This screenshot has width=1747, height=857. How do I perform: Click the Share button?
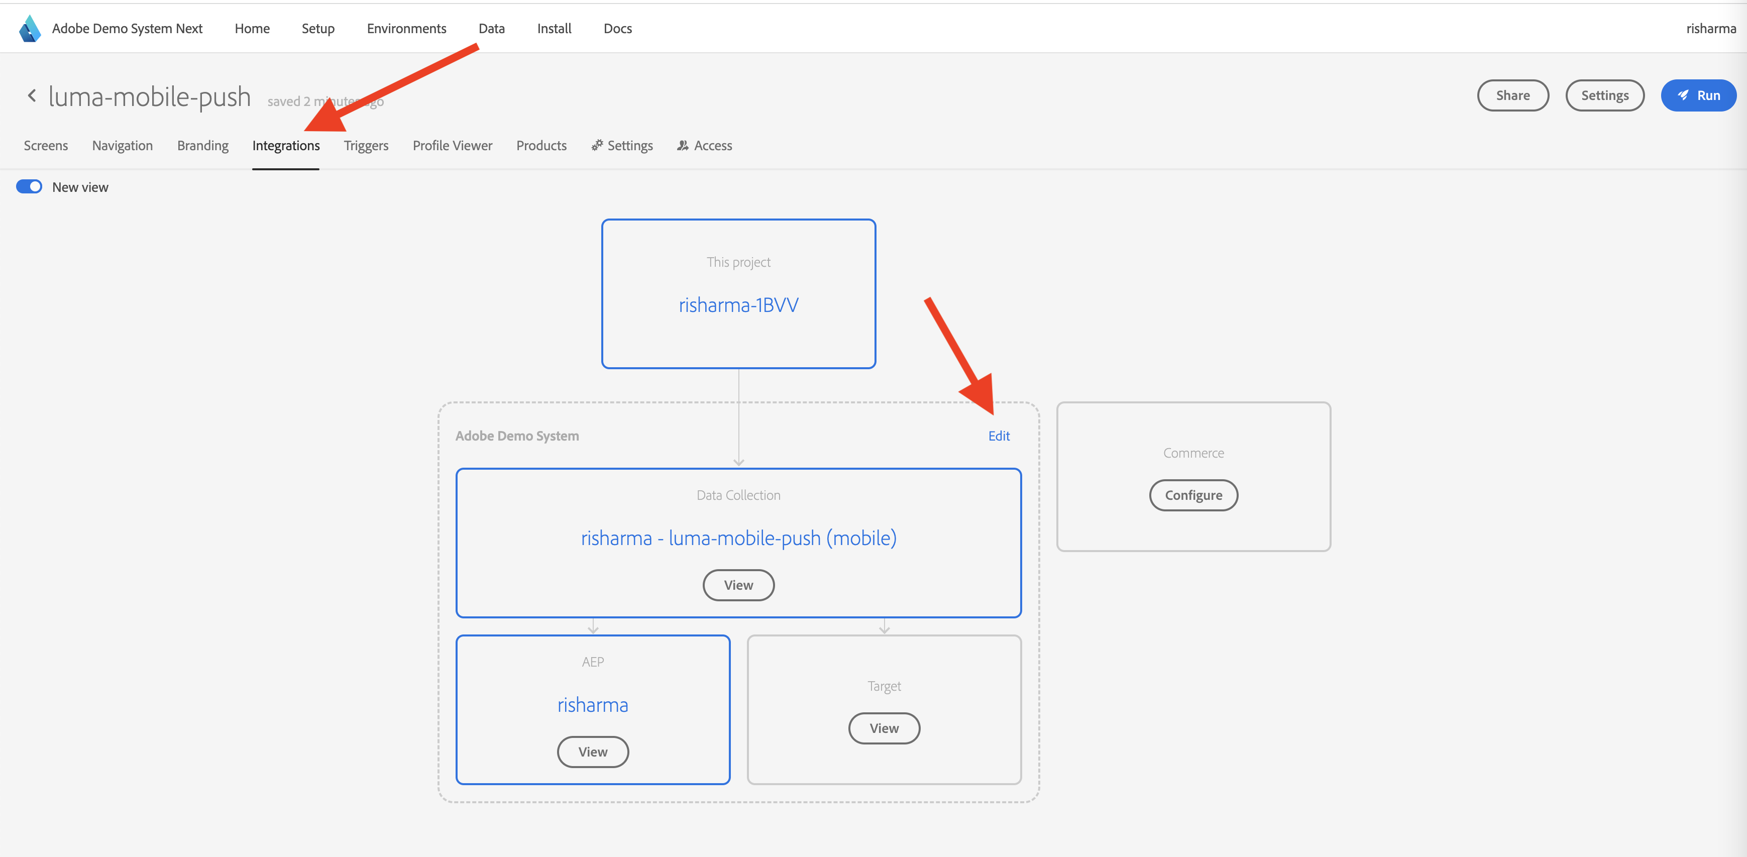(1512, 95)
